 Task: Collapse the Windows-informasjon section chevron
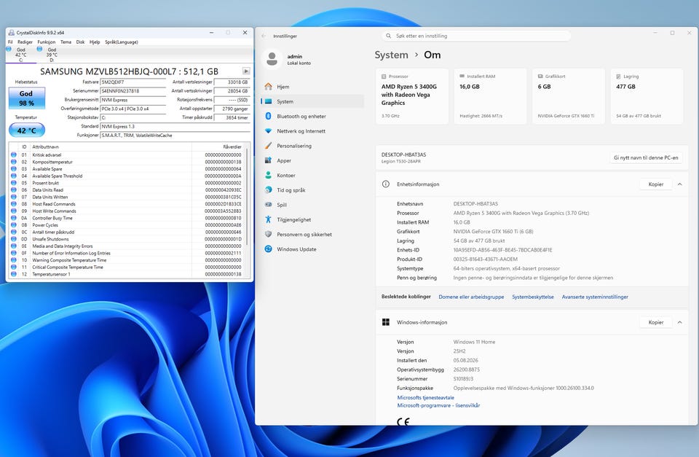coord(679,322)
